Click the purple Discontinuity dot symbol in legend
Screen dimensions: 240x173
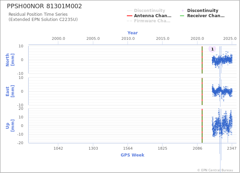click(183, 11)
